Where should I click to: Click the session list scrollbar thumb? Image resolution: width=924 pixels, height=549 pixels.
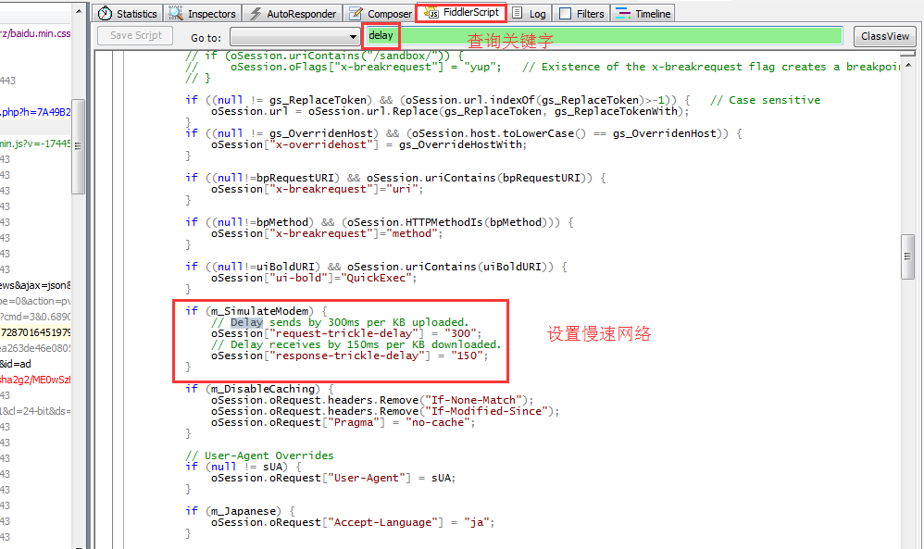click(78, 146)
